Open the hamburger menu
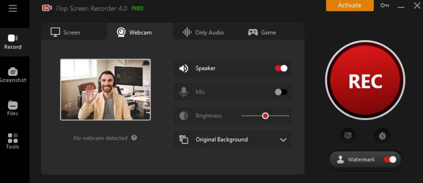423x183 pixels. (13, 8)
